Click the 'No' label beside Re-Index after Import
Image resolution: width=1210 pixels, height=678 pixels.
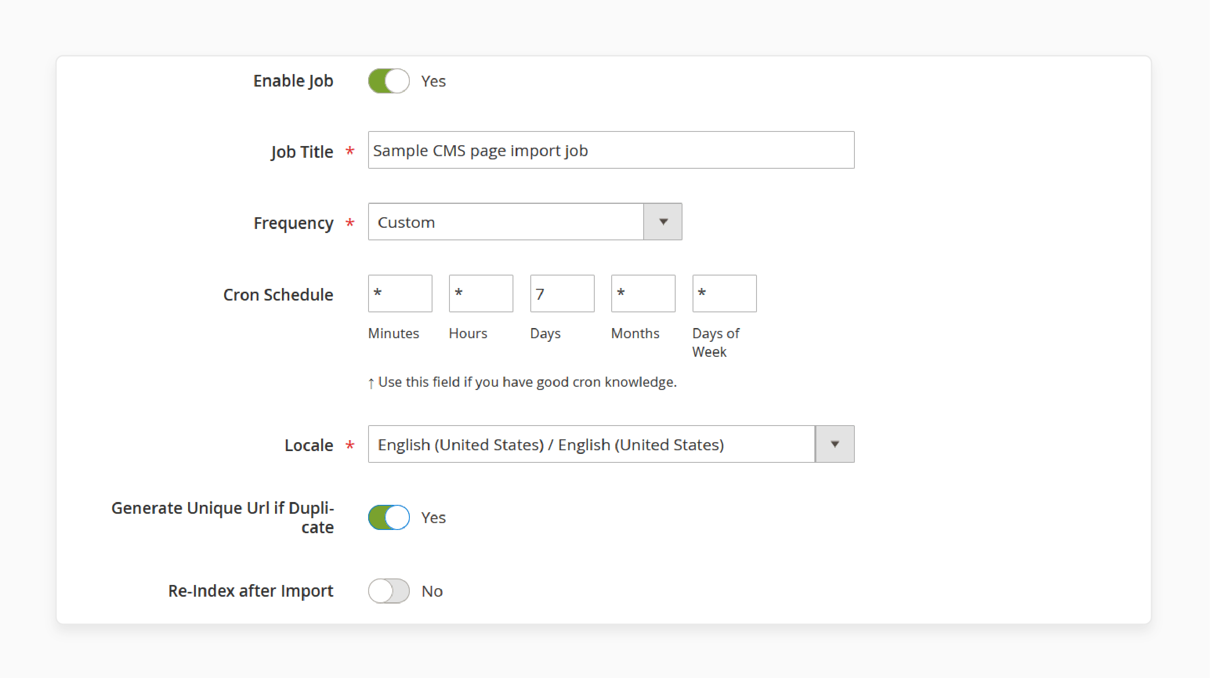pos(432,591)
